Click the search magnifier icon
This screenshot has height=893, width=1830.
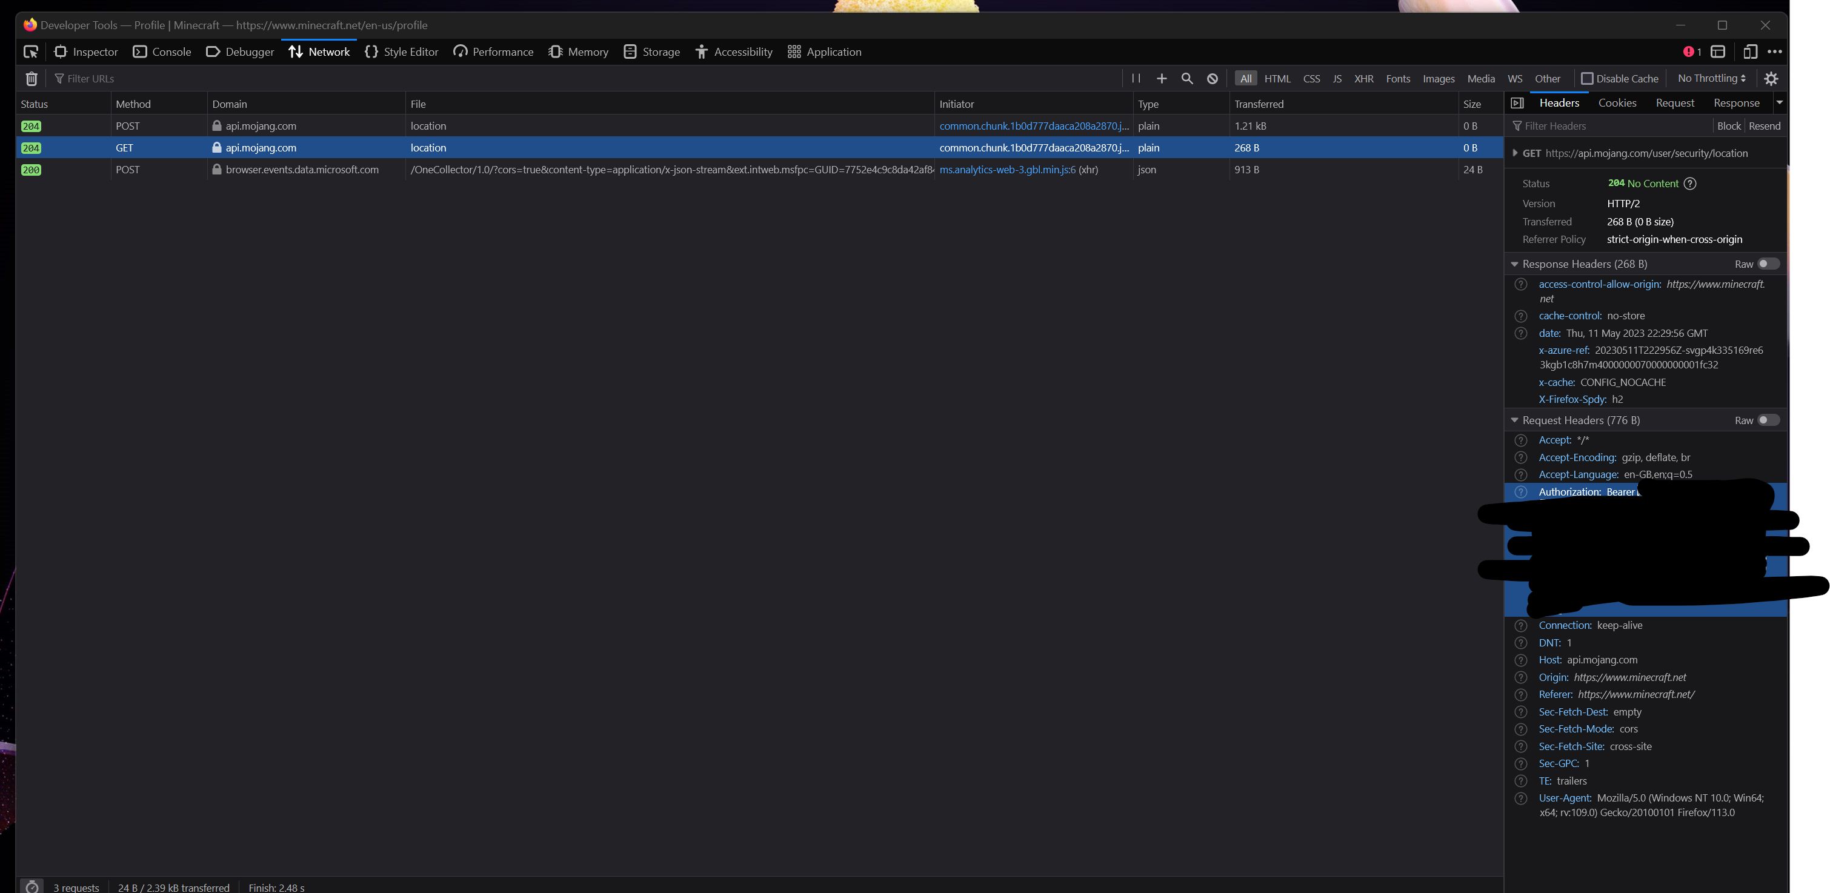click(x=1187, y=79)
